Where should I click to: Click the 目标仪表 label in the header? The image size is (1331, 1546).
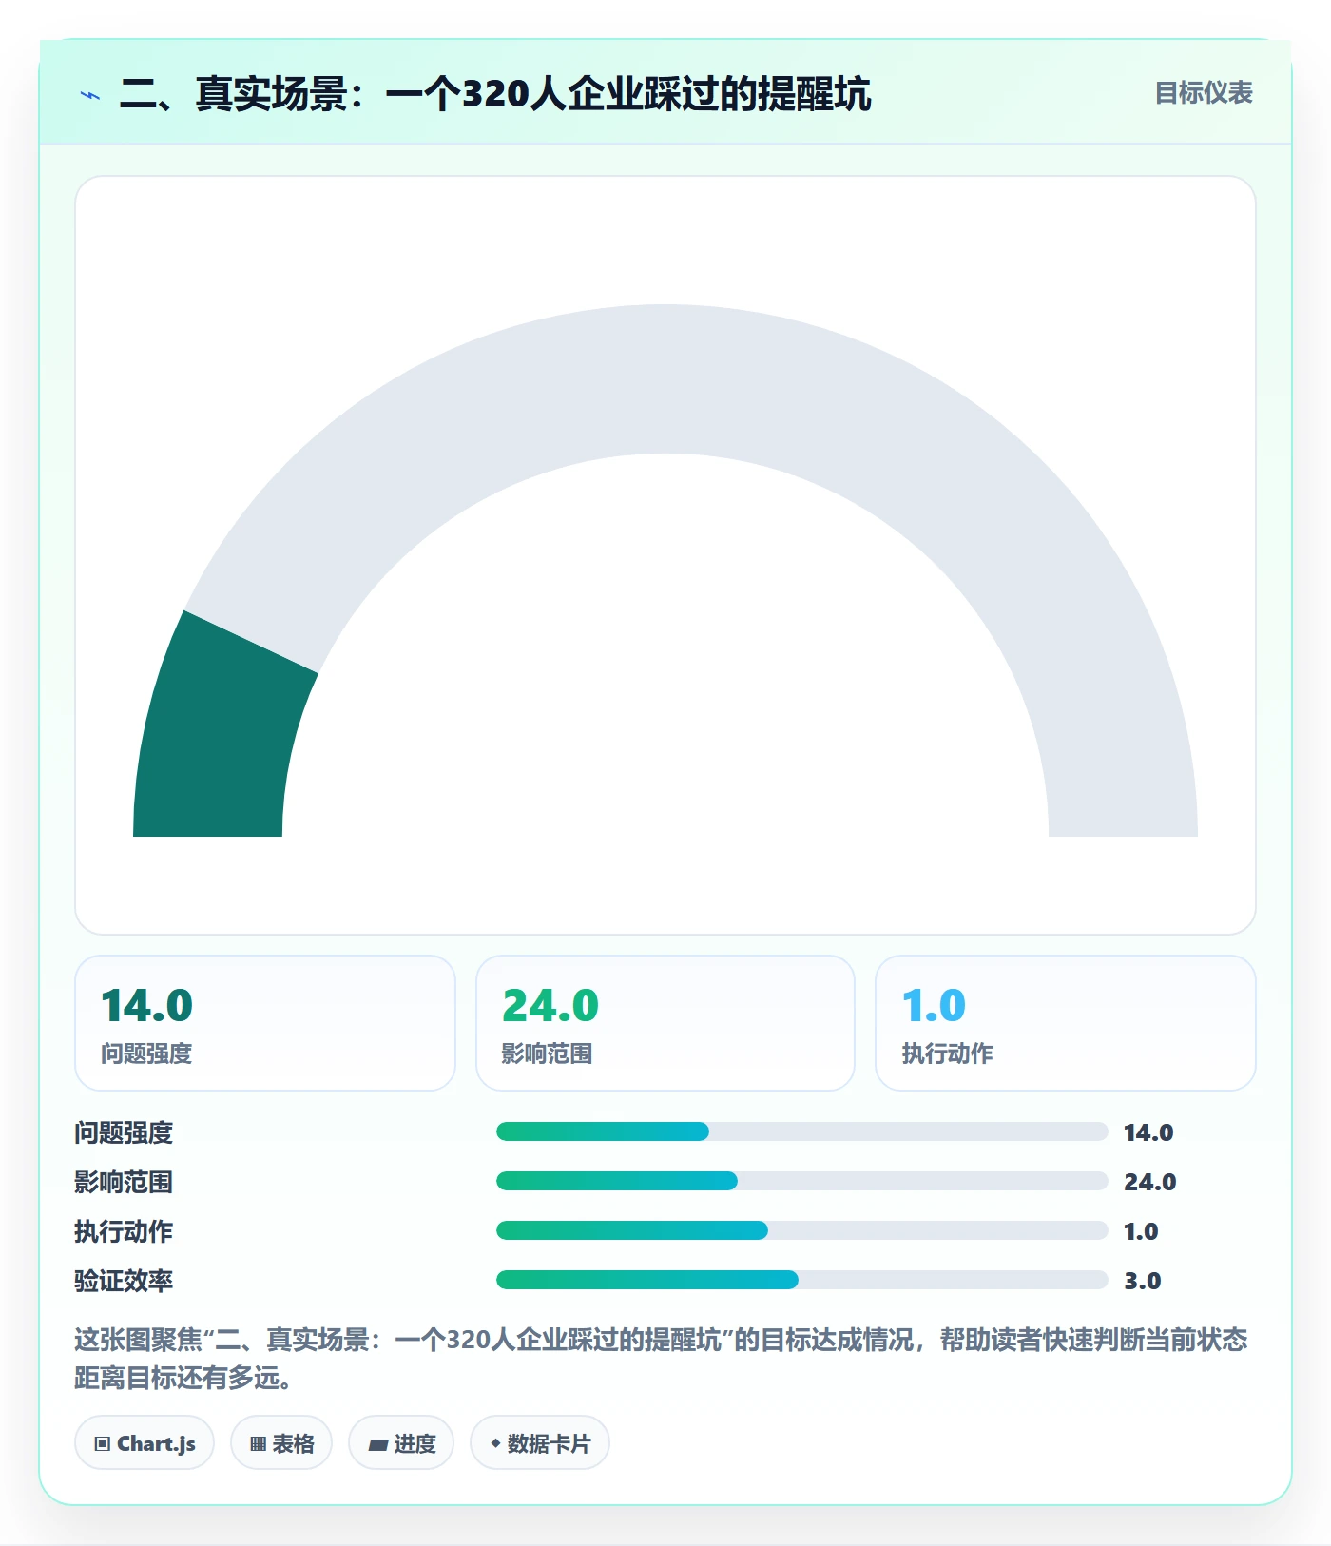point(1204,93)
